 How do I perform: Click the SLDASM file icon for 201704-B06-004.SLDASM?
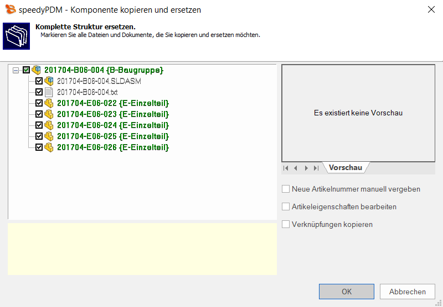pyautogui.click(x=49, y=81)
